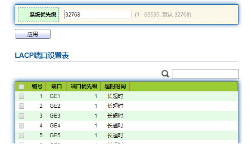Screen dimensions: 251x144
Task: Toggle the select-all checkbox in table header
Action: [21, 87]
